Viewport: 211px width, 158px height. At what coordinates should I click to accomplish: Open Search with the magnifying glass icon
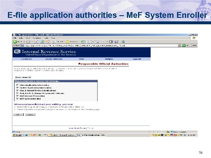(55, 42)
